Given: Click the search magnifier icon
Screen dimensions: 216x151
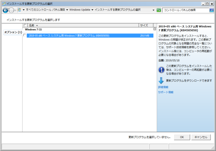Looking at the screenshot, I should (212, 10).
